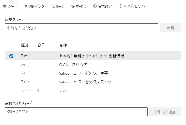This screenshot has width=186, height=125.
Task: Click the グループに追加 button
Action: (x=165, y=112)
